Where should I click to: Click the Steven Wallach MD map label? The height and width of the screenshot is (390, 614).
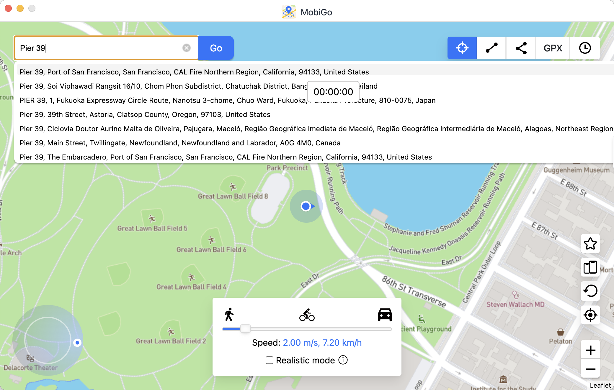(515, 305)
